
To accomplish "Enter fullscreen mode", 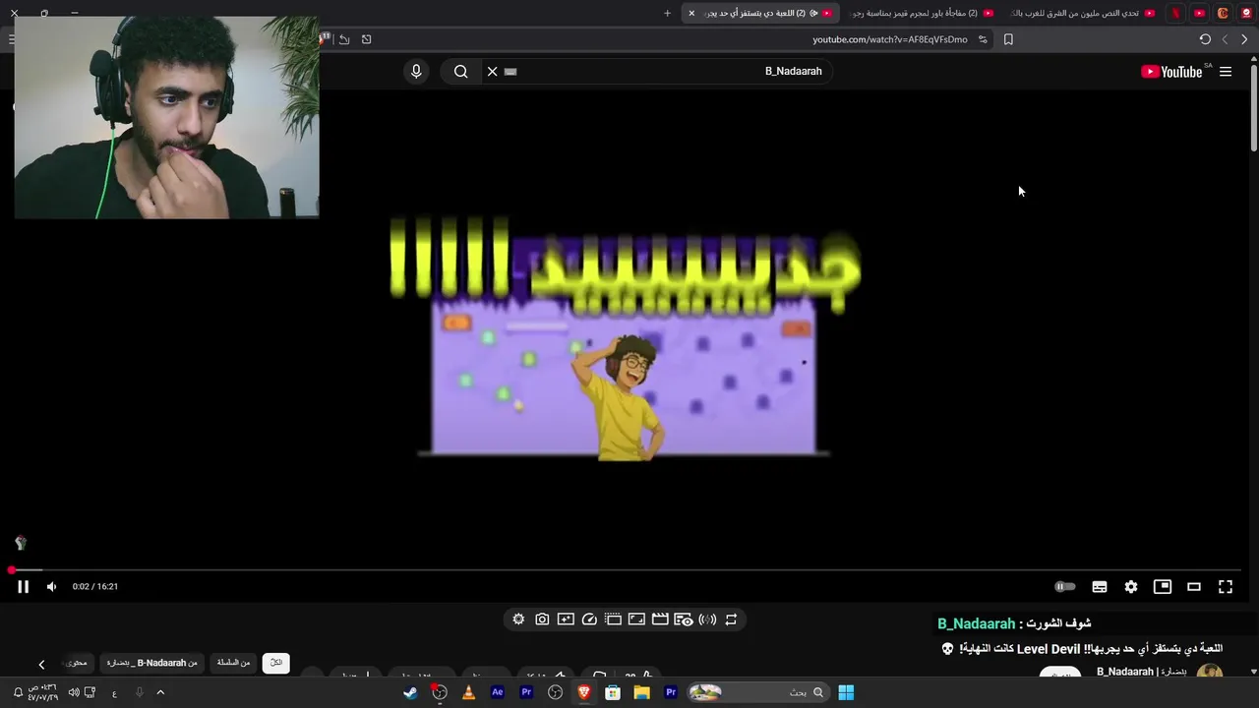I will 1226,586.
